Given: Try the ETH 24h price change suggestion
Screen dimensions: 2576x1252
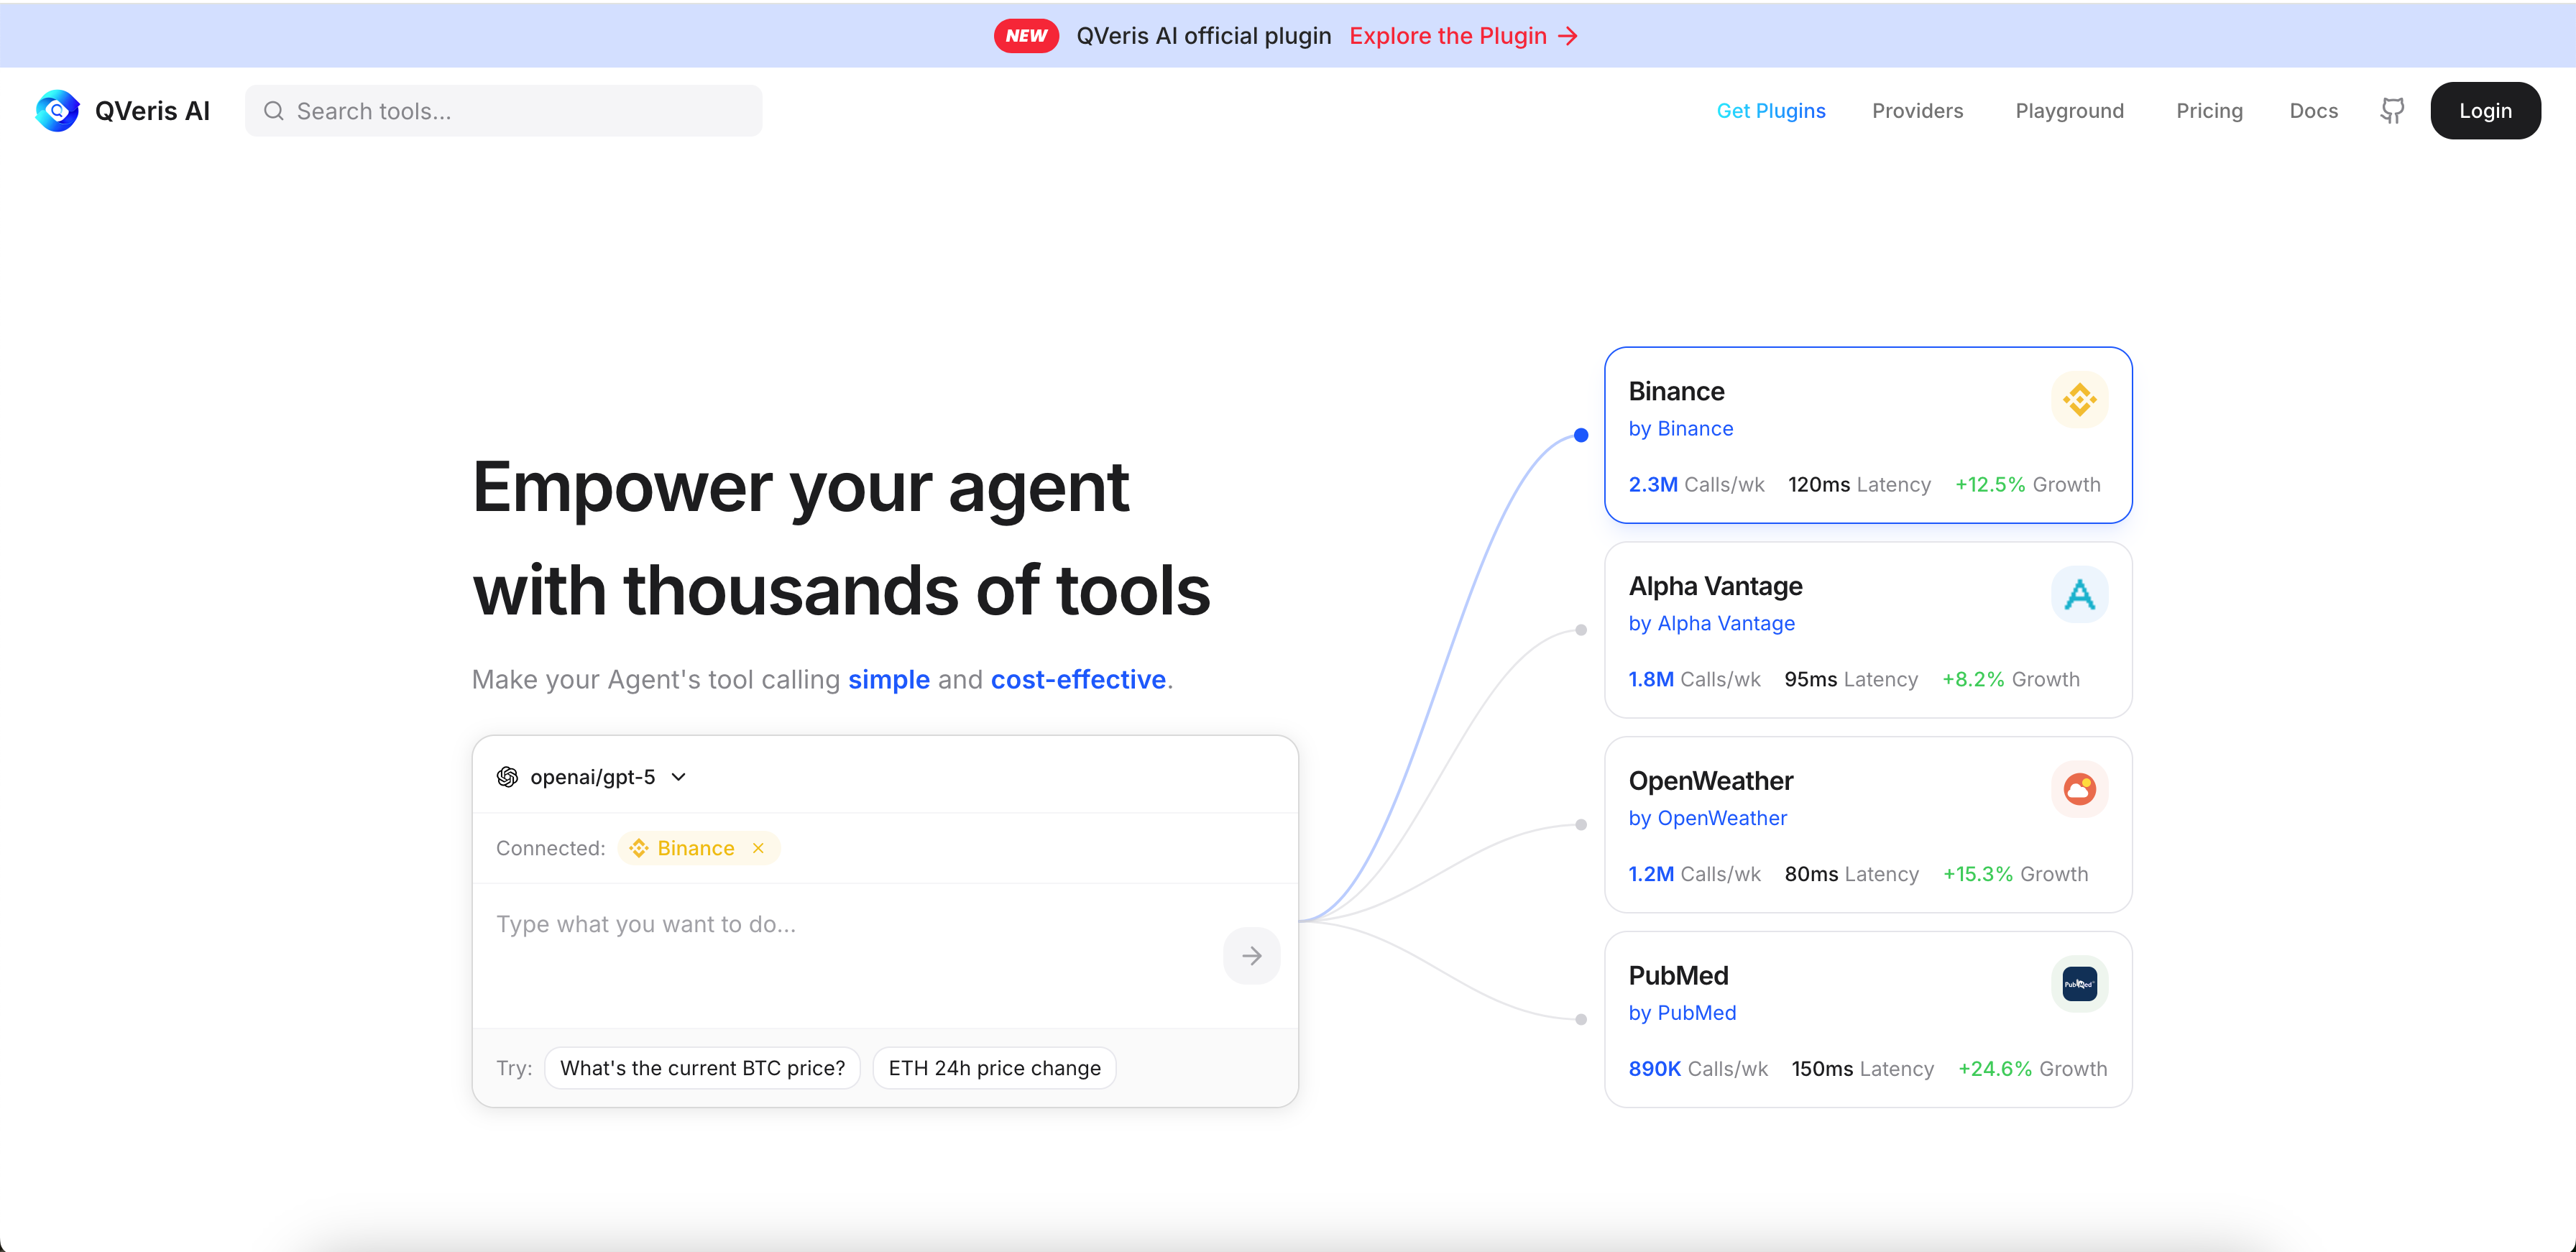Looking at the screenshot, I should click(993, 1067).
